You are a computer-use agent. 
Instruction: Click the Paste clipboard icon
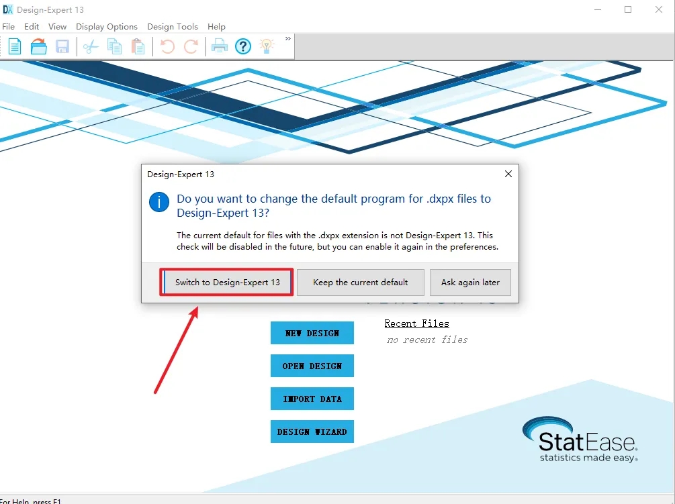pos(138,46)
